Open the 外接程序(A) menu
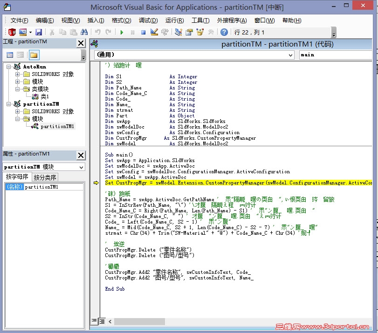This screenshot has height=333, width=378. [232, 20]
